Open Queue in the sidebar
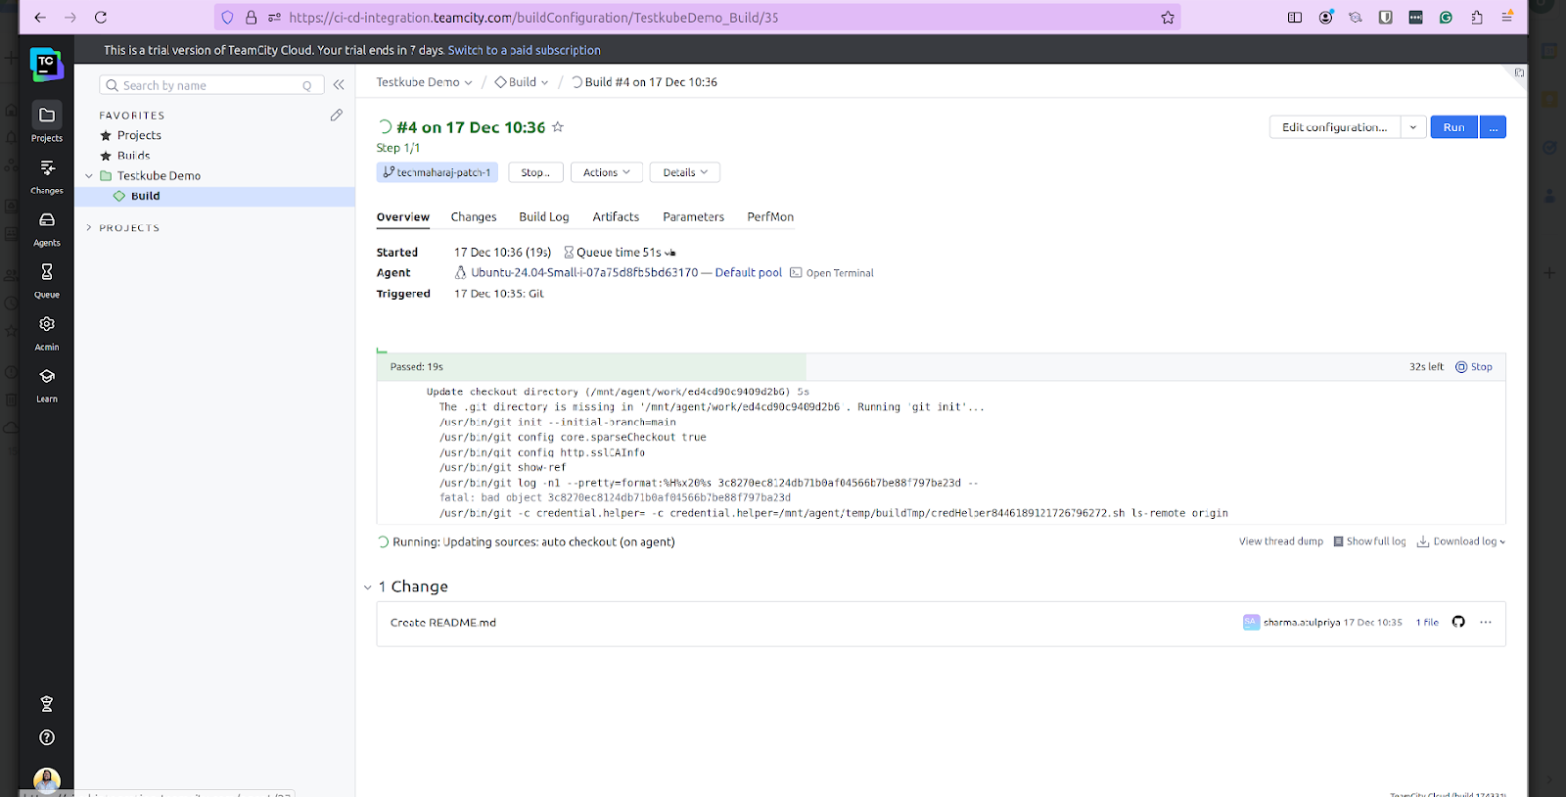 (x=47, y=280)
